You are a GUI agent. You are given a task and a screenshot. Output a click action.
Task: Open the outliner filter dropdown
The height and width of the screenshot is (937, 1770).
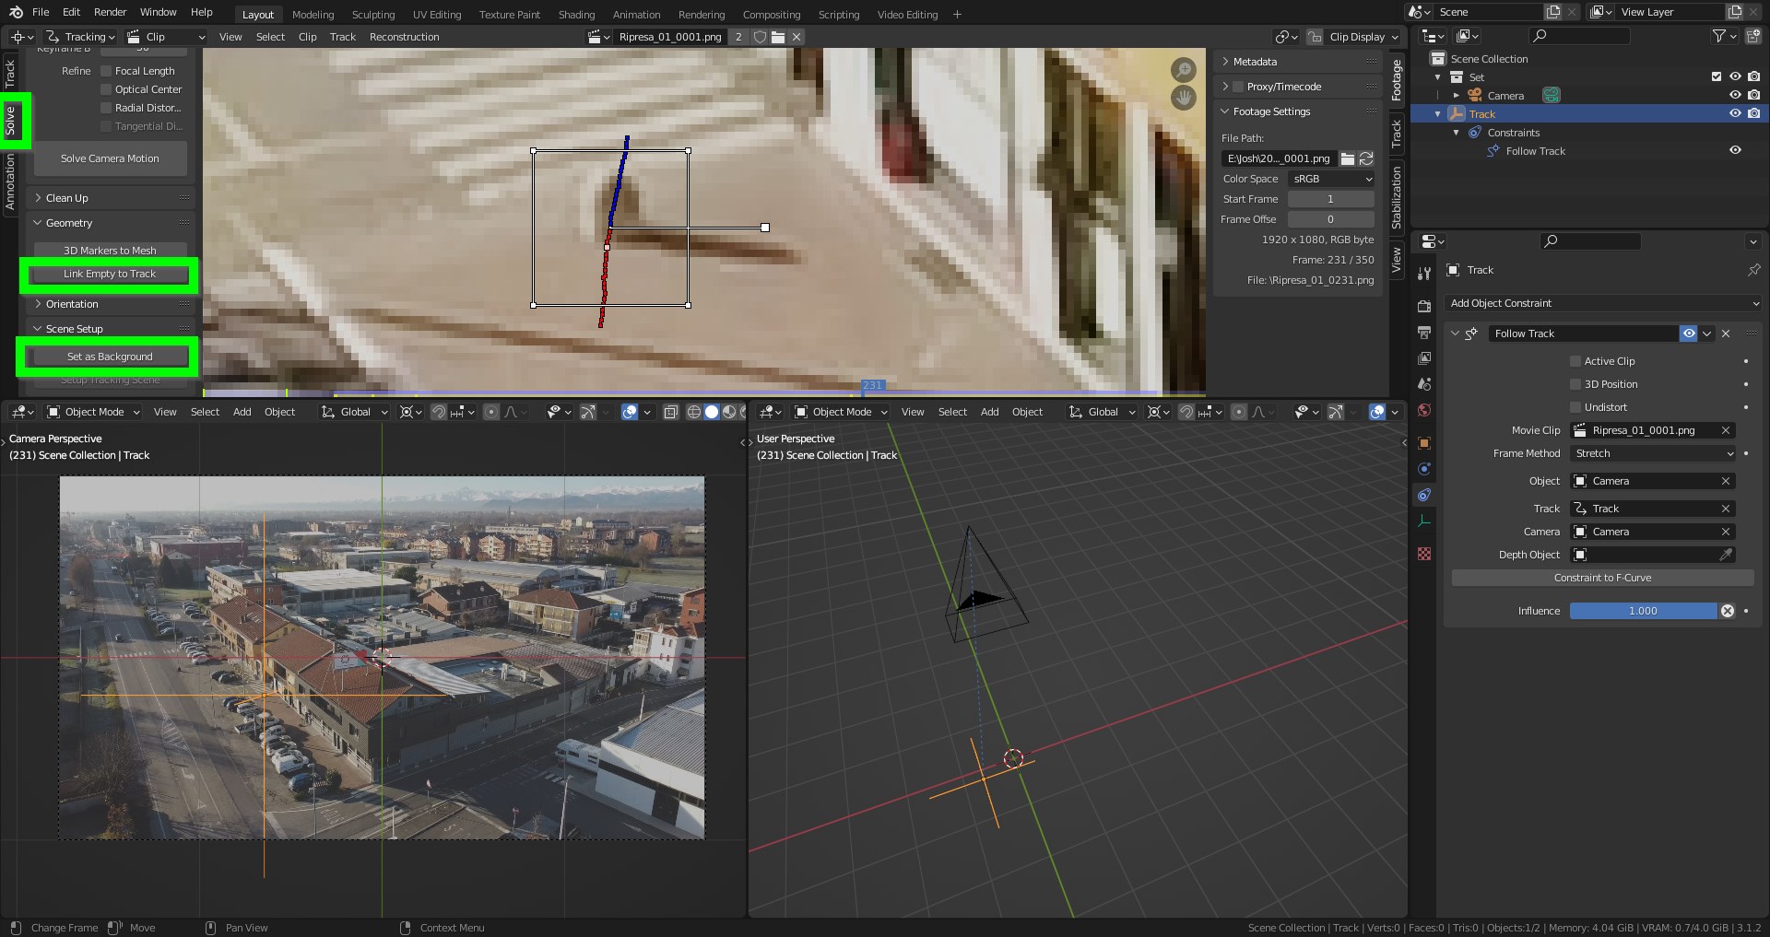click(x=1723, y=36)
